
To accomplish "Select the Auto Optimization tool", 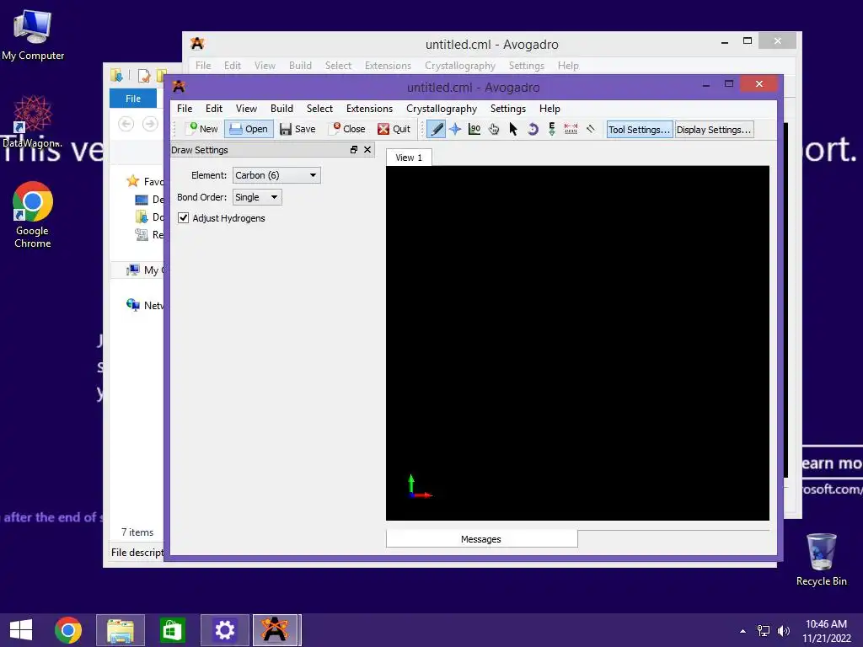I will (551, 129).
